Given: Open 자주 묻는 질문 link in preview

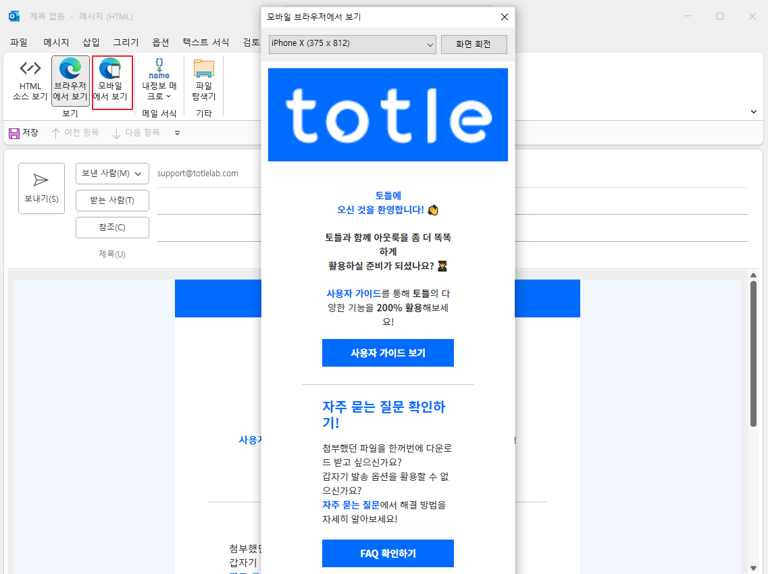Looking at the screenshot, I should tap(351, 505).
